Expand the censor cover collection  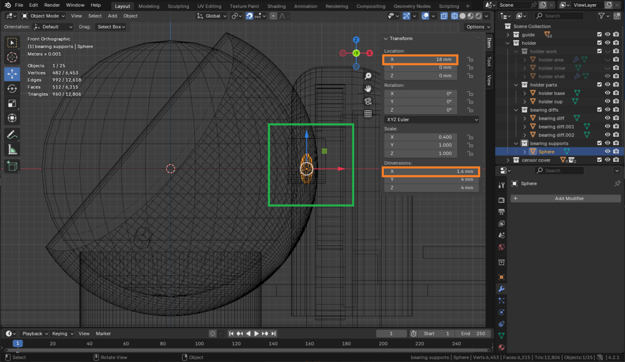click(508, 160)
